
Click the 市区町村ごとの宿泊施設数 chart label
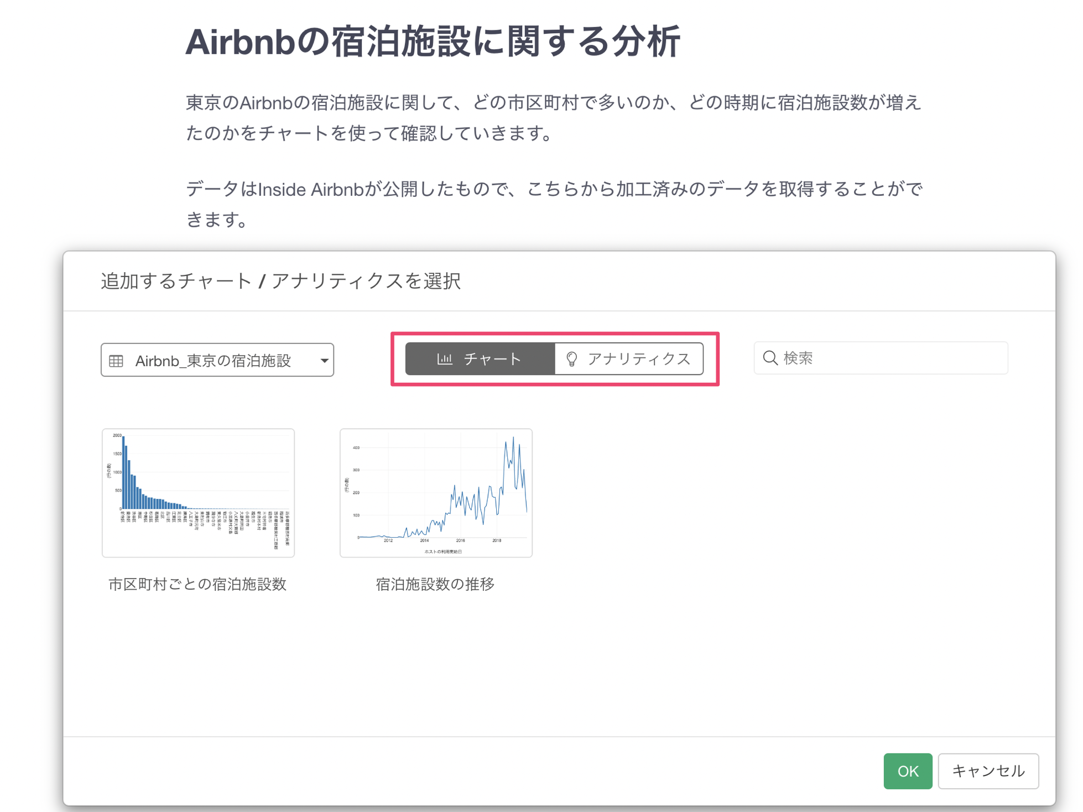(x=197, y=584)
